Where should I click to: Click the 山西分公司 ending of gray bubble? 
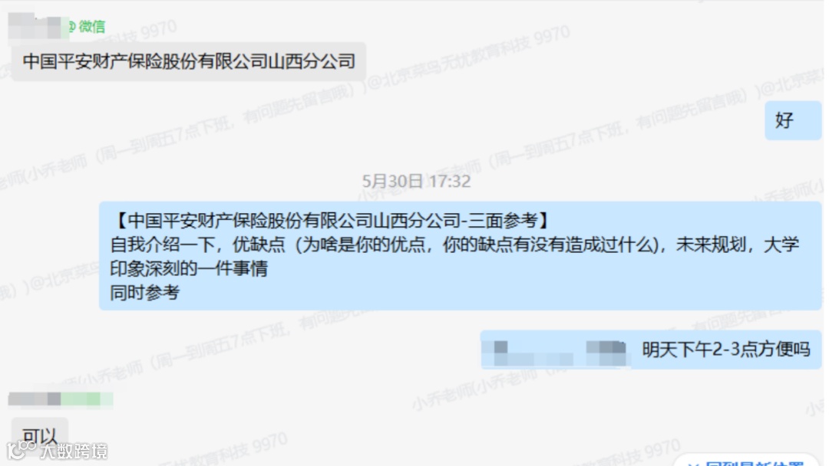coord(312,61)
